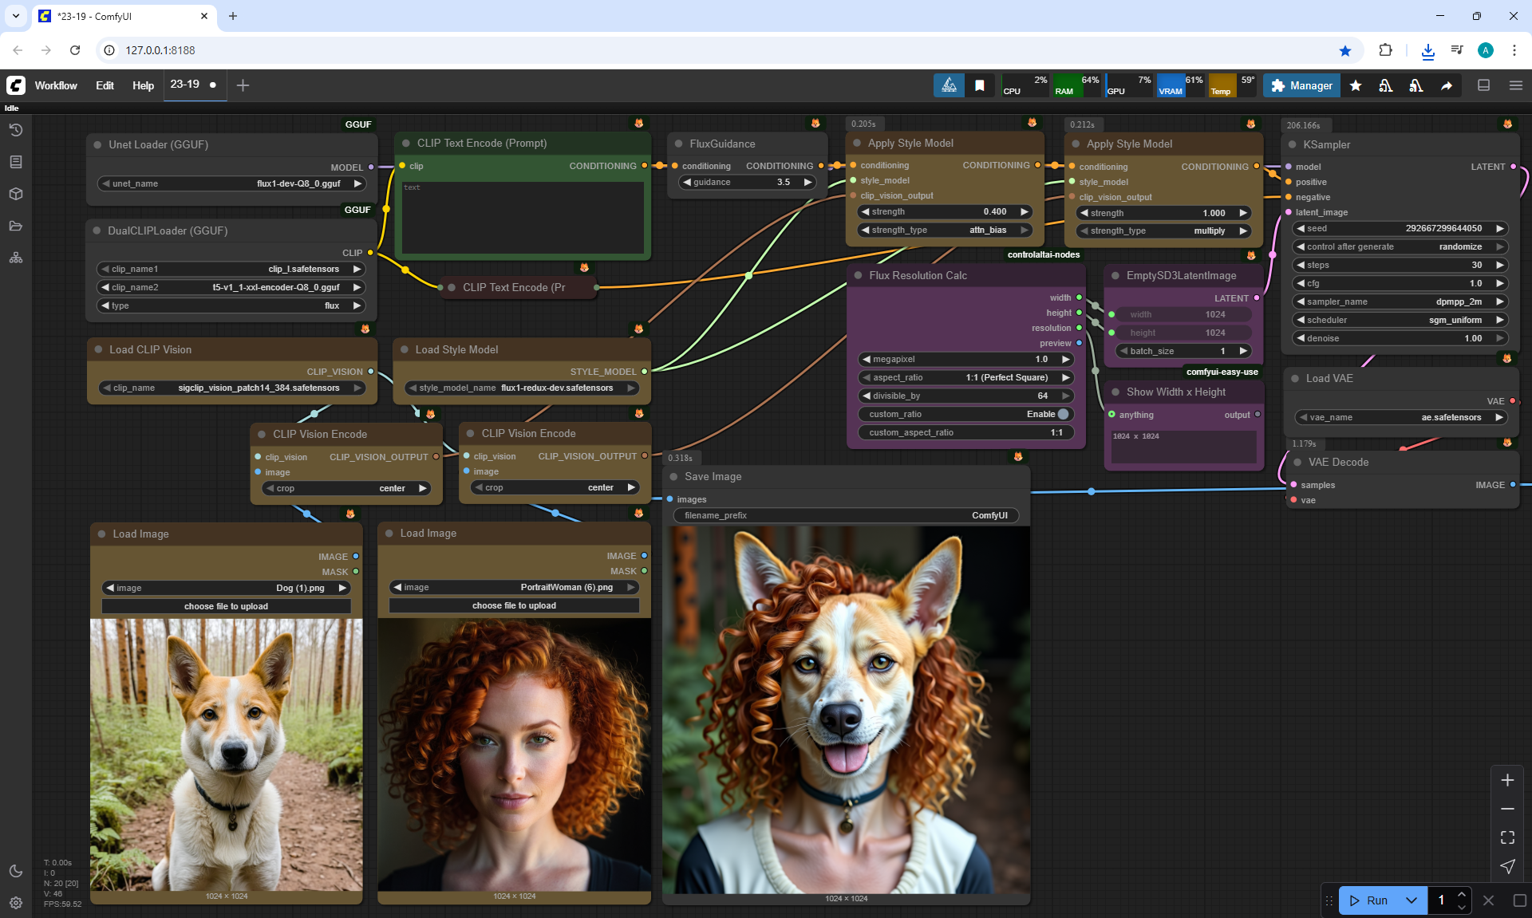Click the bookmark icon in top toolbar

980,85
